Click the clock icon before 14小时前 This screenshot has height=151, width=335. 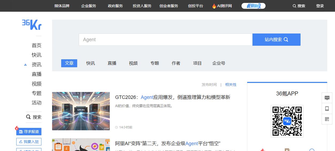116,127
